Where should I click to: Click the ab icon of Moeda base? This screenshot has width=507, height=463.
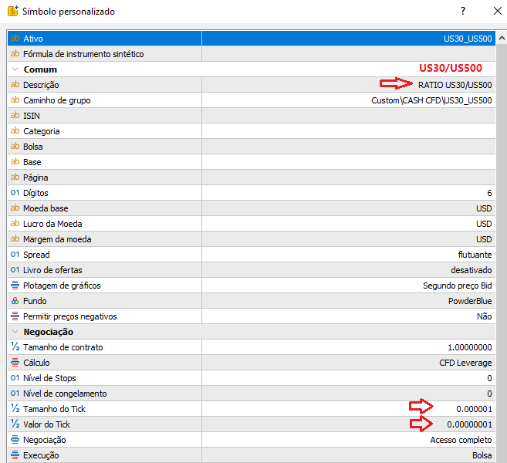click(15, 208)
